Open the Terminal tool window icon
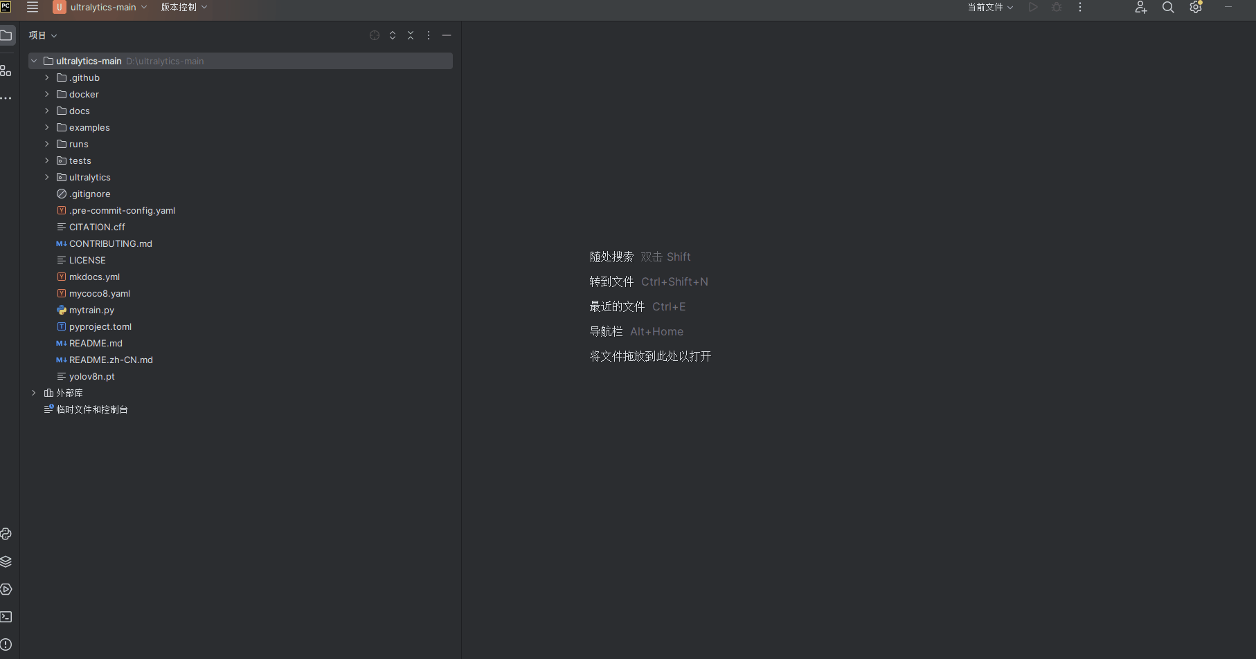Viewport: 1256px width, 659px height. coord(6,617)
